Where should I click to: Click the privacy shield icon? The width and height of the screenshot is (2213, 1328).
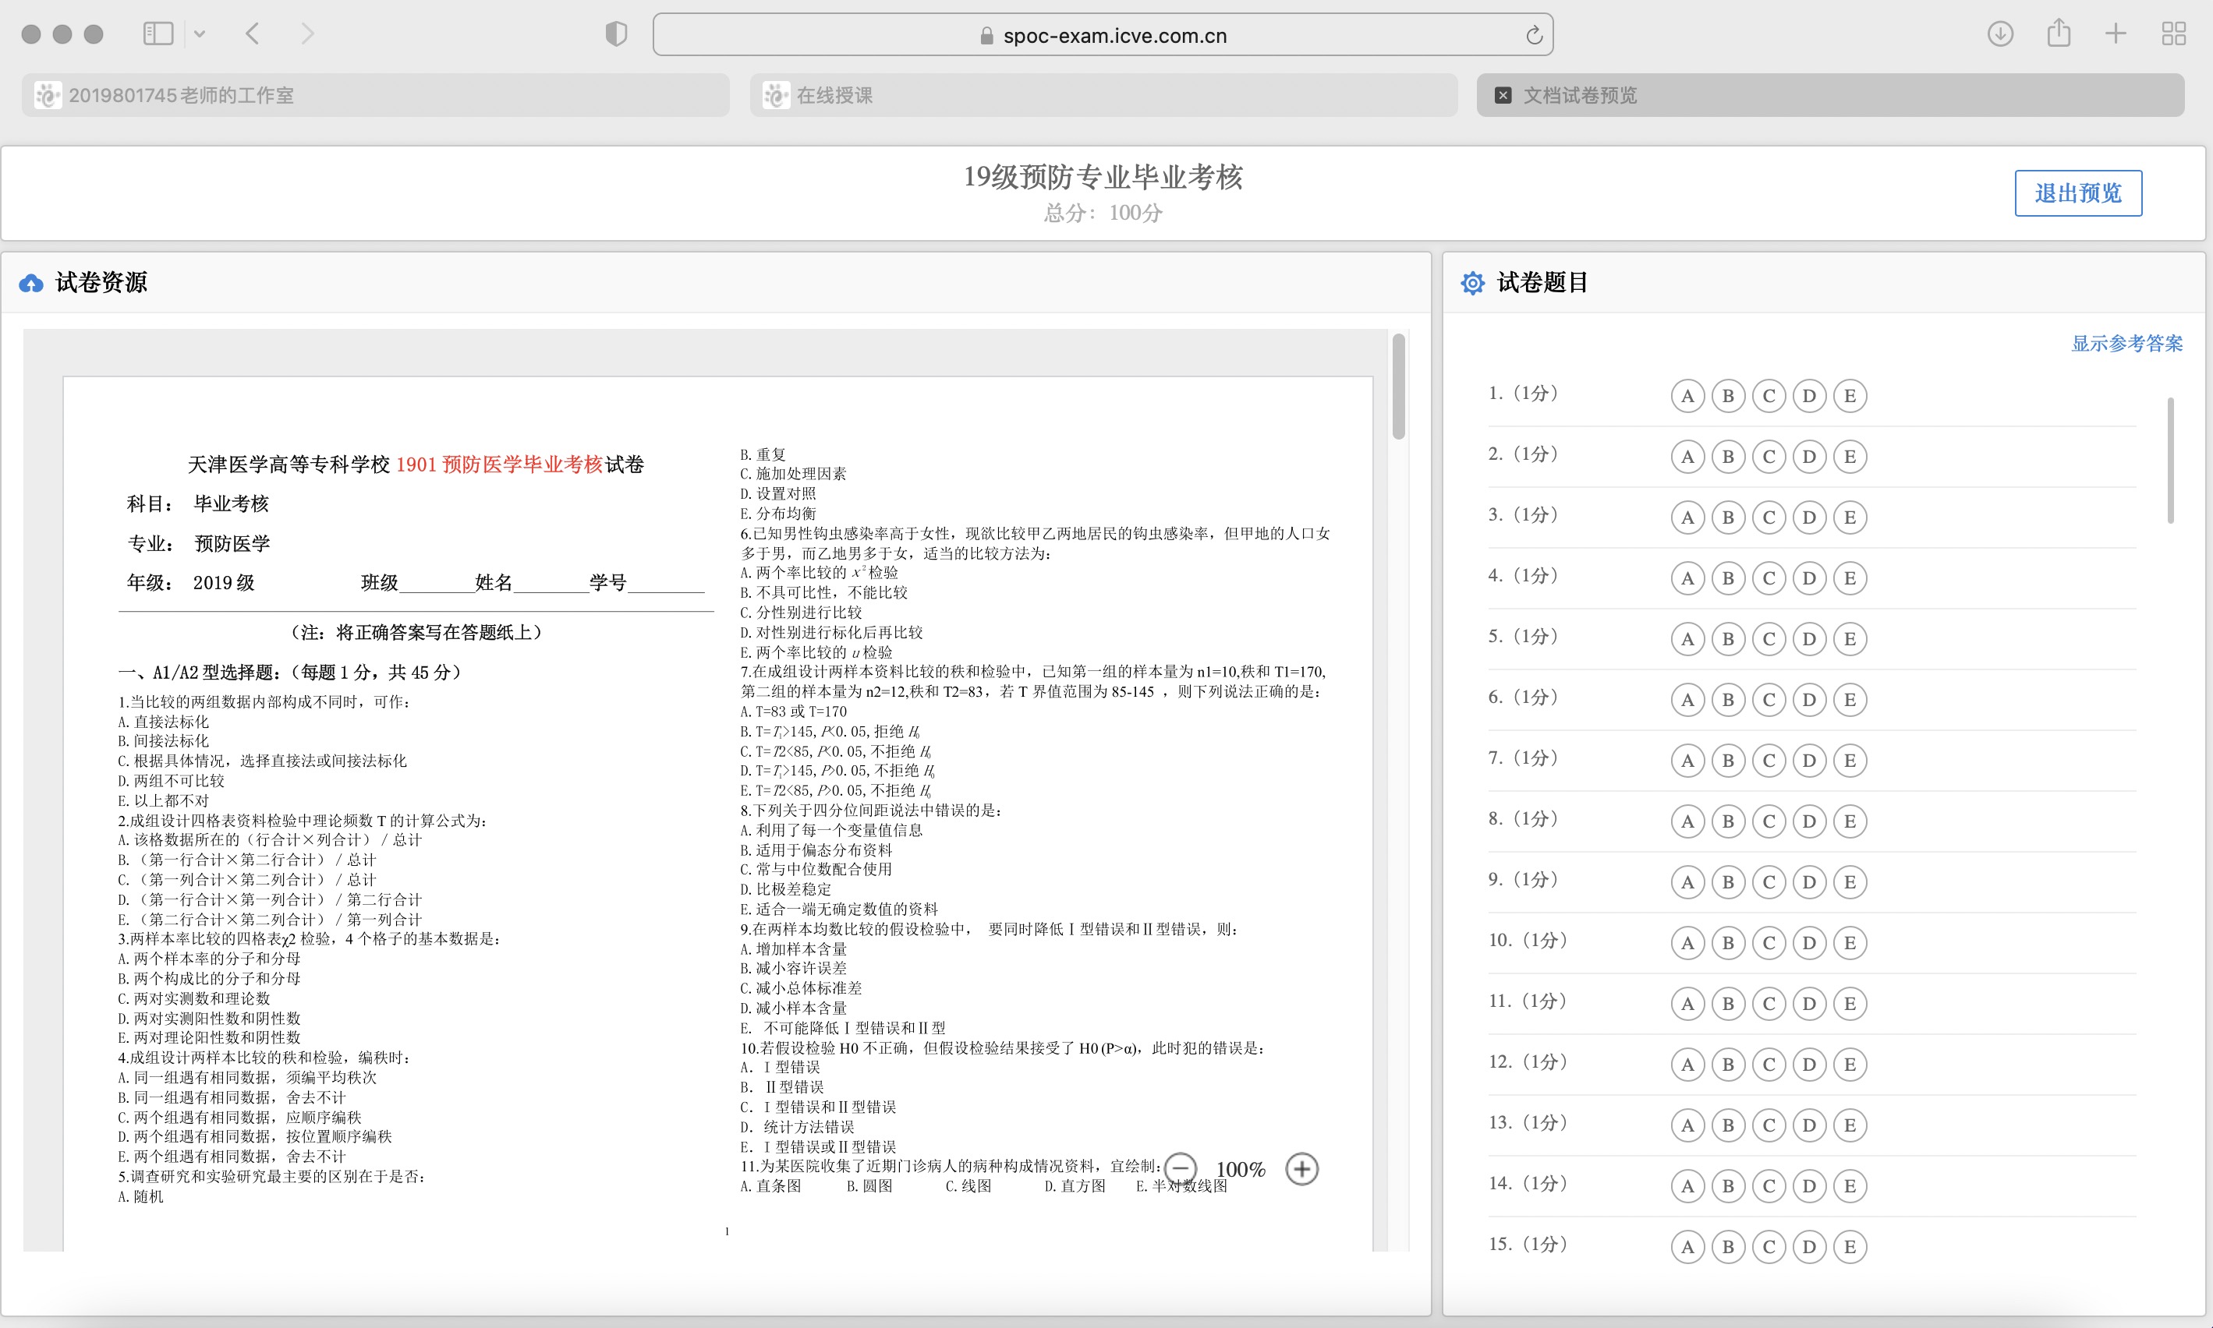[x=616, y=34]
